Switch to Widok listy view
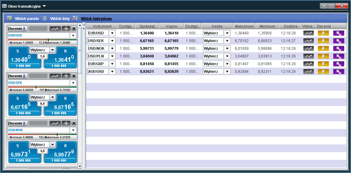Screen dimensions: 351x173 click(x=60, y=18)
